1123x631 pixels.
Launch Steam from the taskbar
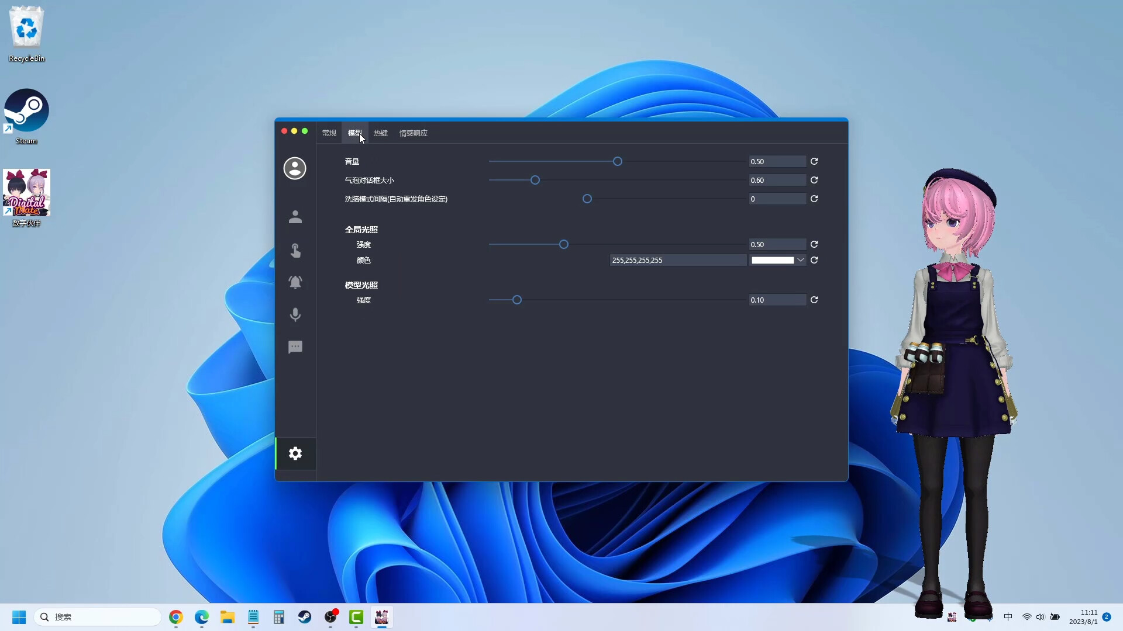pyautogui.click(x=305, y=618)
